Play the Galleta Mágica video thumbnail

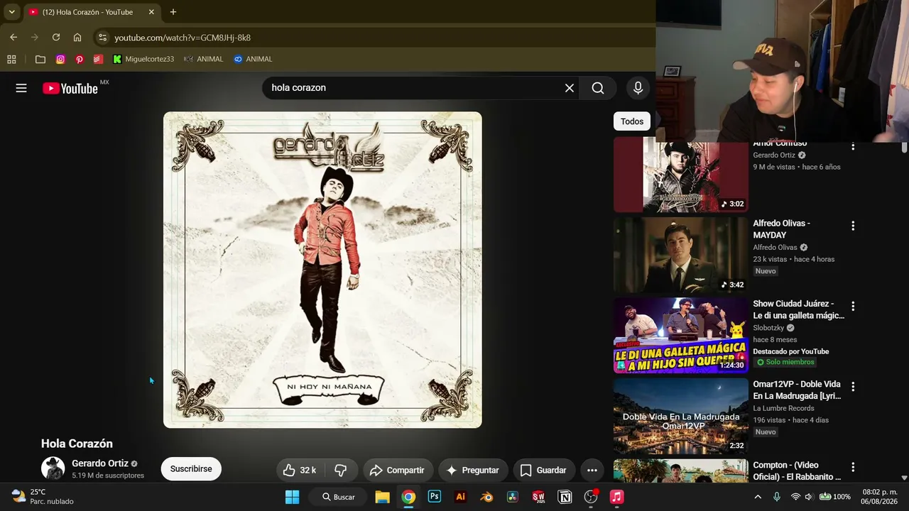click(x=681, y=336)
